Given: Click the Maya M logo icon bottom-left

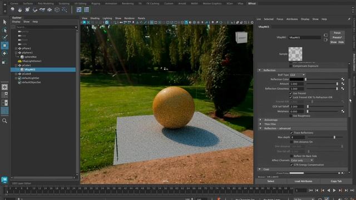Looking at the screenshot, I should (4, 179).
